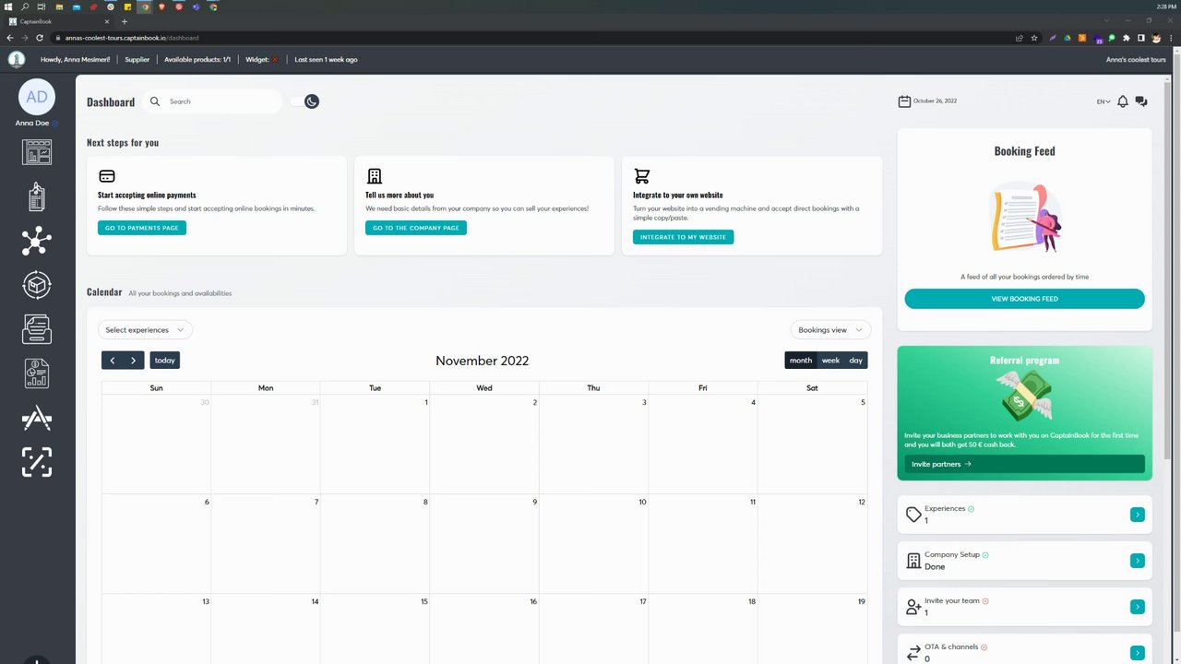
Task: Click the credit card payments icon
Action: (107, 176)
